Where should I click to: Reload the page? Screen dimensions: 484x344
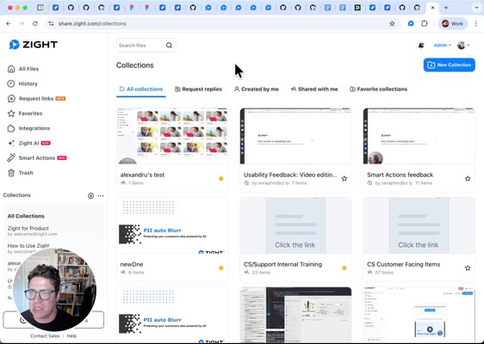tap(35, 23)
